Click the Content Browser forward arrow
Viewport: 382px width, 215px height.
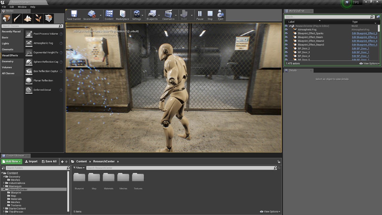(x=66, y=162)
